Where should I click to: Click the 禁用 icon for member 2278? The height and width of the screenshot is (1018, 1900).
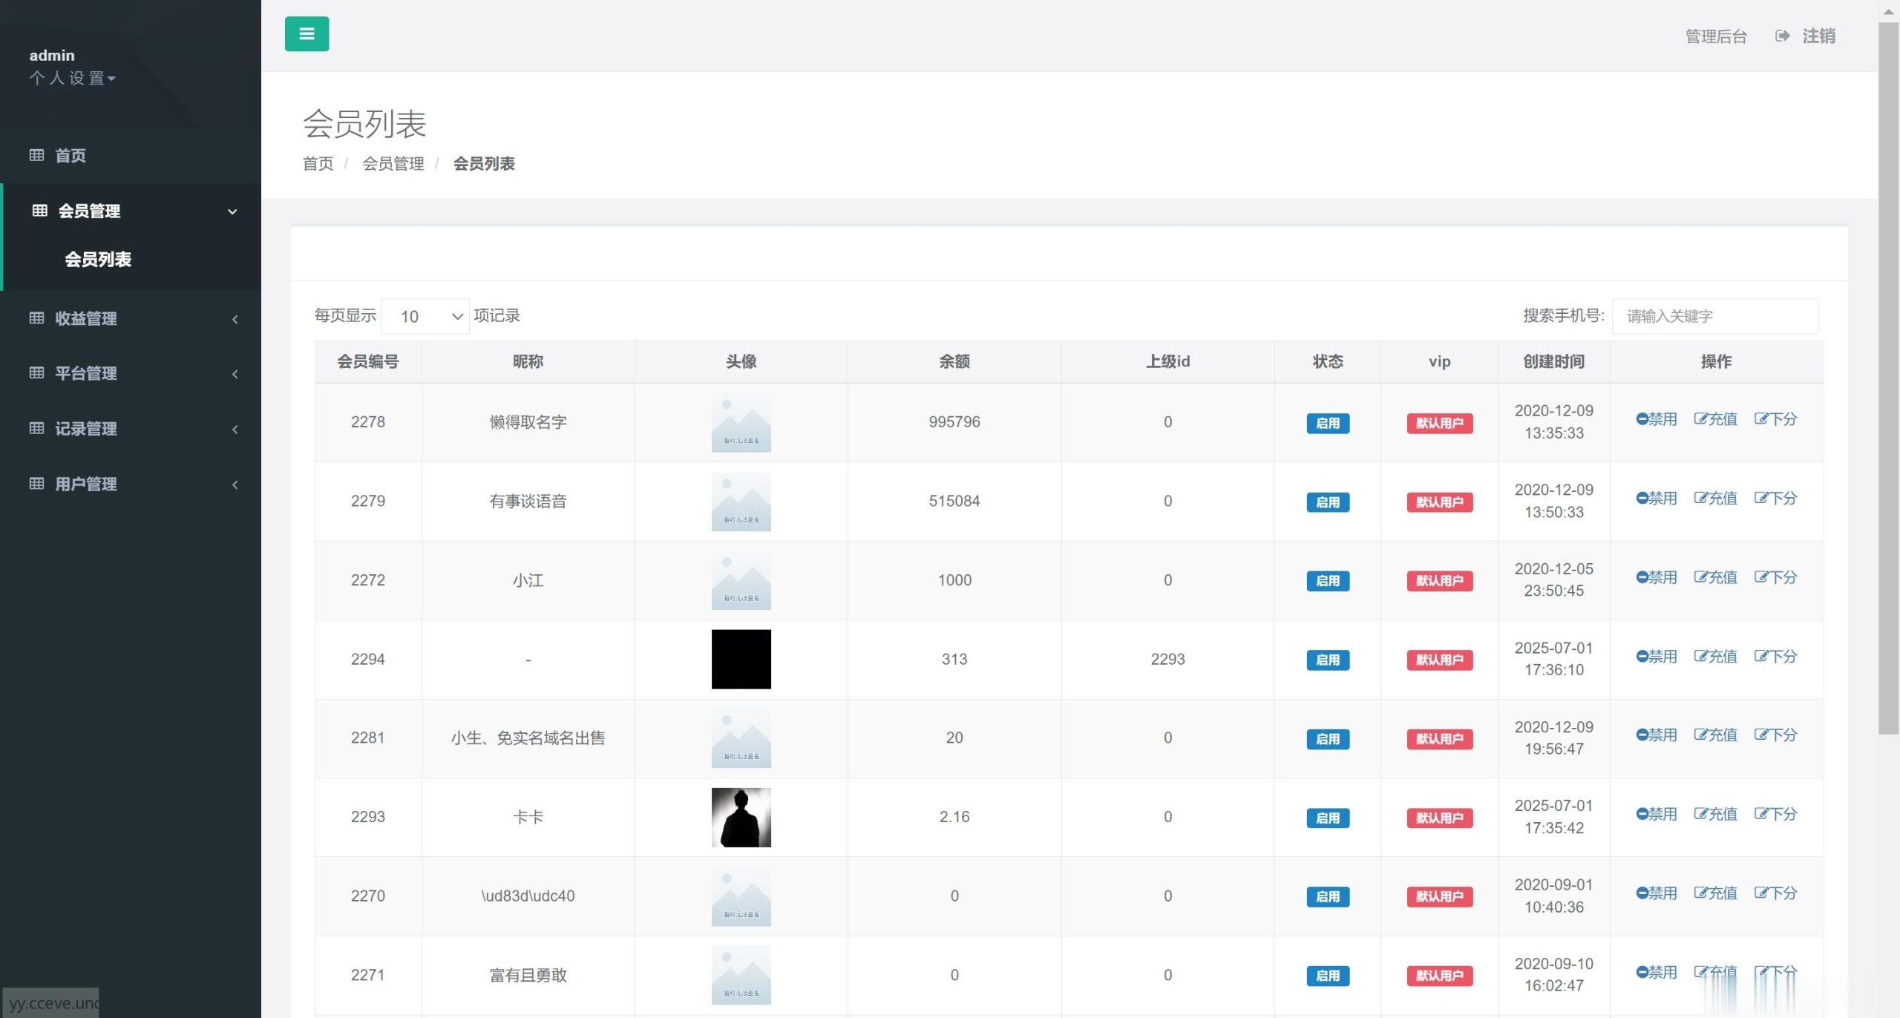[1642, 418]
